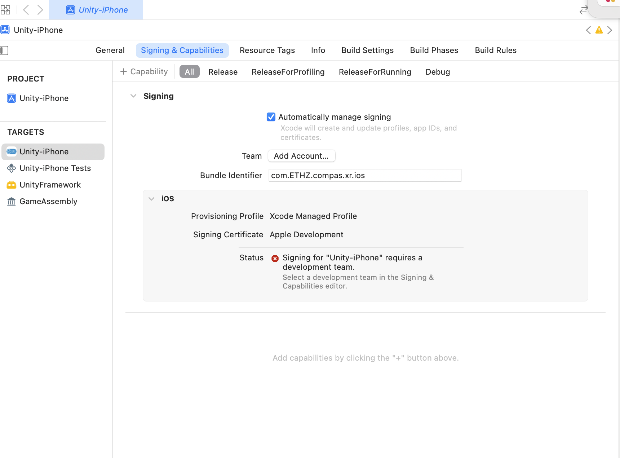Select the Unity-iPhone Tests target
This screenshot has height=458, width=620.
(x=55, y=168)
